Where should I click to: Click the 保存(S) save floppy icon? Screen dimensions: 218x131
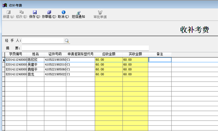(x=35, y=12)
